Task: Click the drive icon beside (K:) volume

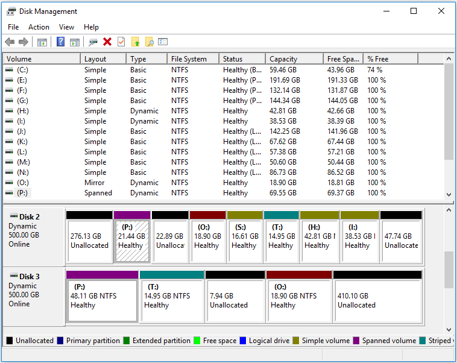Action: (x=9, y=142)
